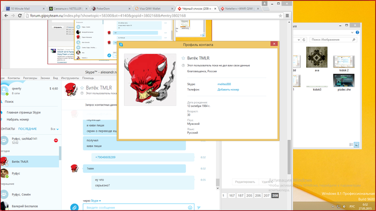
Task: Click the Добавить номер link
Action: (x=228, y=89)
